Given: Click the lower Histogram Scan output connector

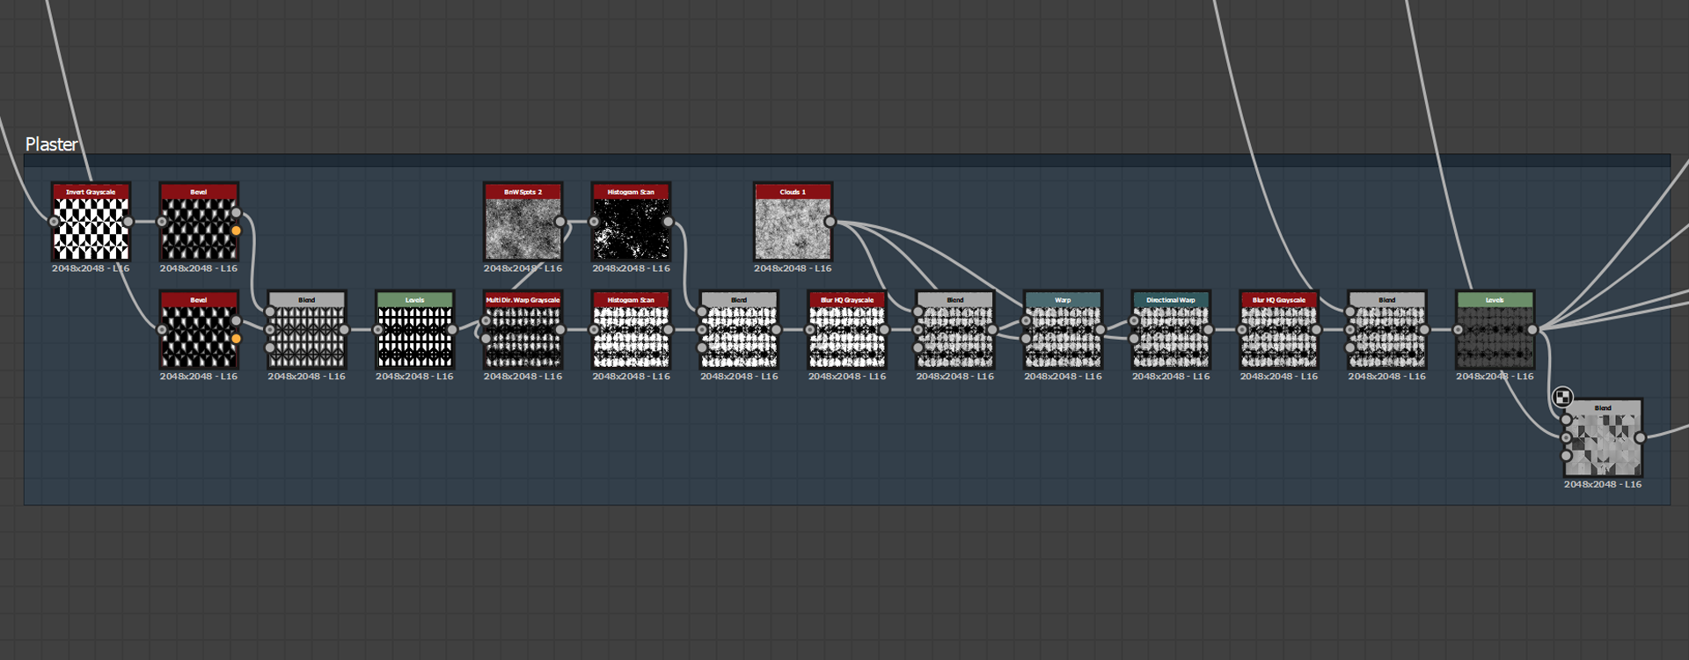Looking at the screenshot, I should click(669, 330).
